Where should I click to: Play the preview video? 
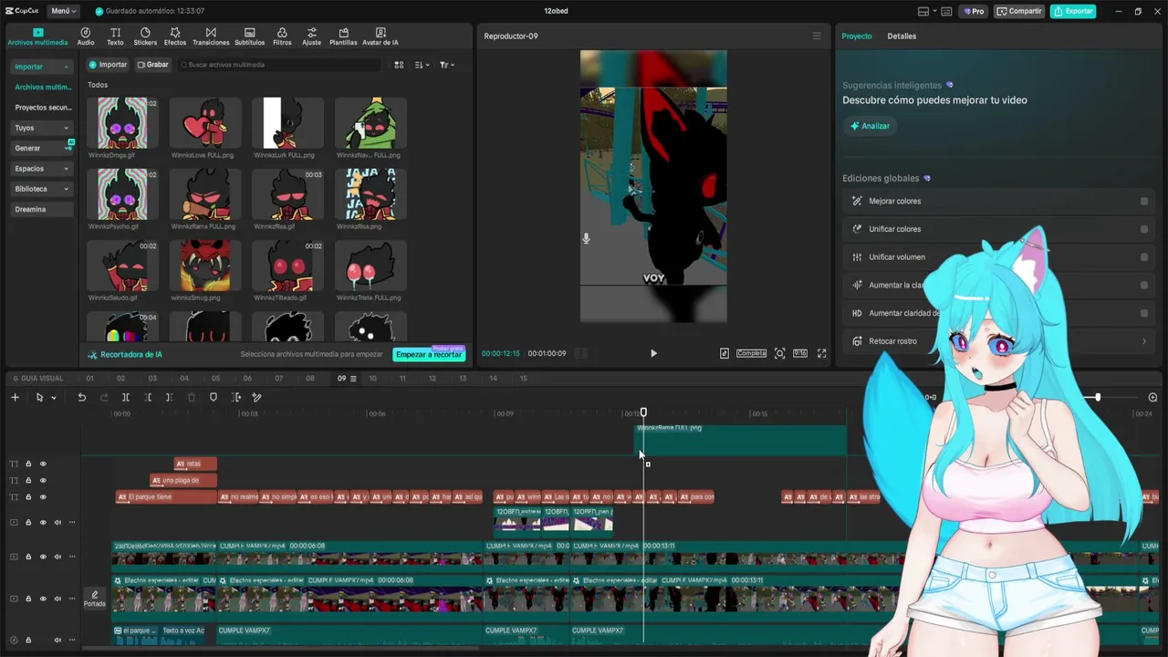click(x=653, y=353)
